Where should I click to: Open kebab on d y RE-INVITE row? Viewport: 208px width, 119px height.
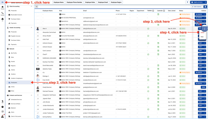205,72
